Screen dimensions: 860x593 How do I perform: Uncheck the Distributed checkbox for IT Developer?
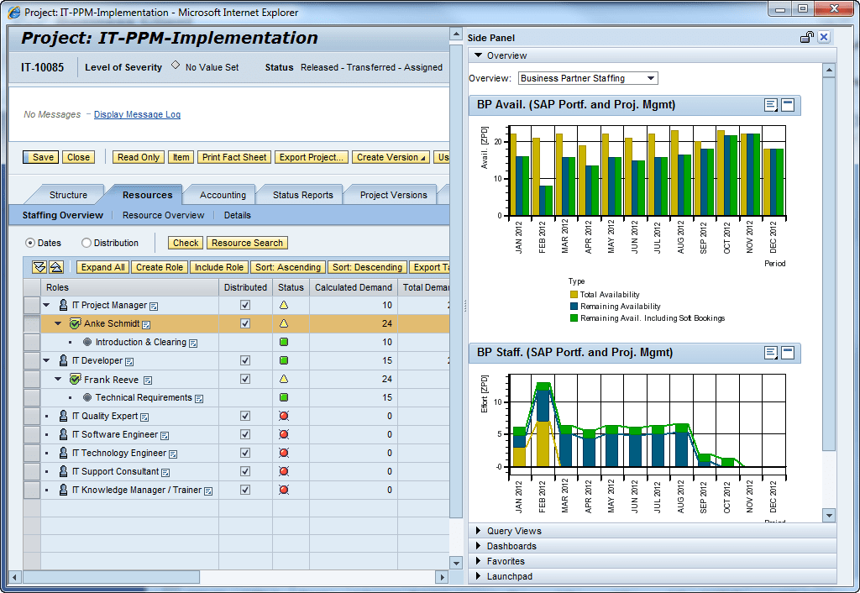[x=244, y=360]
